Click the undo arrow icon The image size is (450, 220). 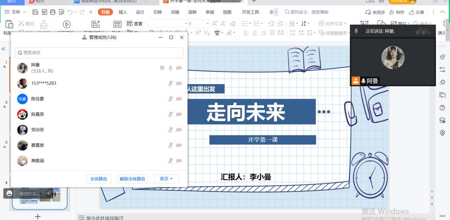tap(70, 12)
